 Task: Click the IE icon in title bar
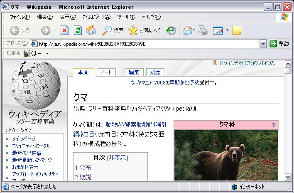pyautogui.click(x=6, y=7)
